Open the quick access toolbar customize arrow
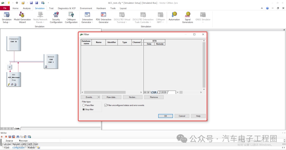This screenshot has height=150, width=286. click(x=48, y=3)
